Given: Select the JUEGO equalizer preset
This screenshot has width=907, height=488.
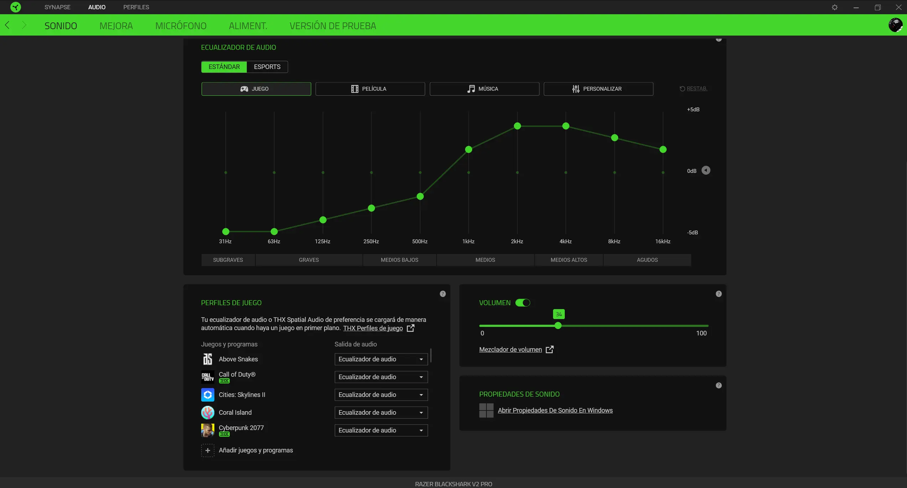Looking at the screenshot, I should (256, 89).
